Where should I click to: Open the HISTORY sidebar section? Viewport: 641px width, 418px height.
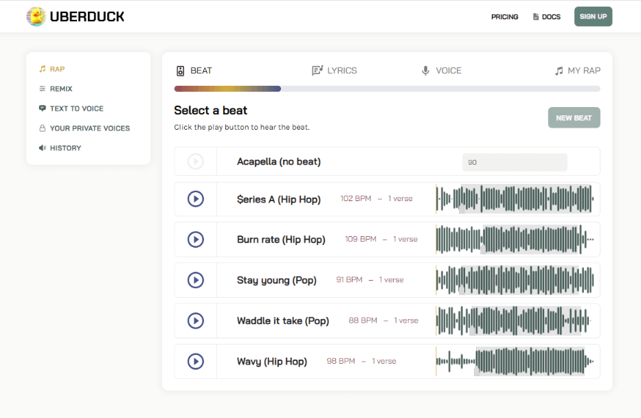pos(61,148)
